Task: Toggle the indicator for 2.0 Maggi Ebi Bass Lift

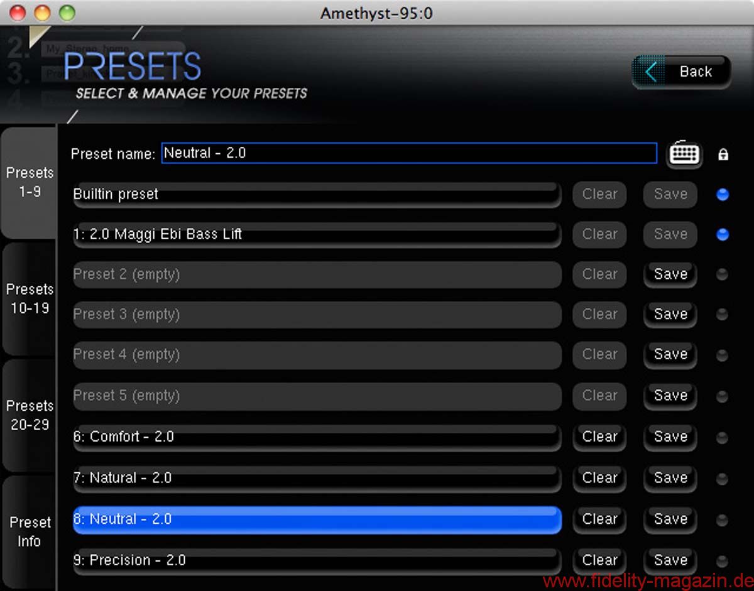Action: [723, 235]
